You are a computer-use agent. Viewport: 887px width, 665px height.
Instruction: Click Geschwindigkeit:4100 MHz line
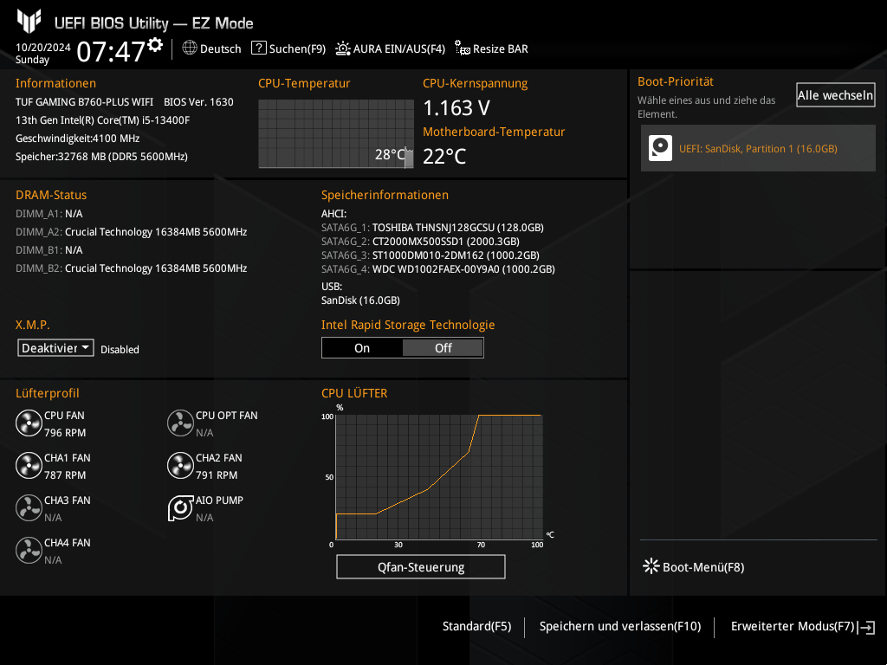pos(77,138)
